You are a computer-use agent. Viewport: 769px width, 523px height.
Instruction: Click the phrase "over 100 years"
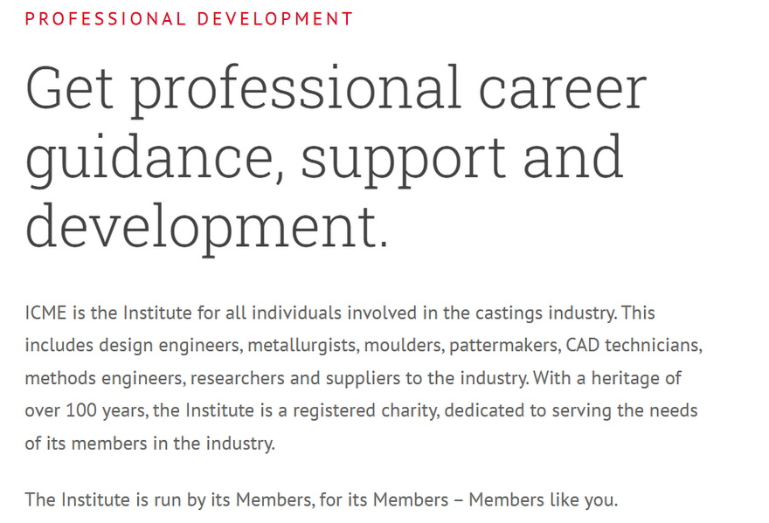tap(84, 410)
